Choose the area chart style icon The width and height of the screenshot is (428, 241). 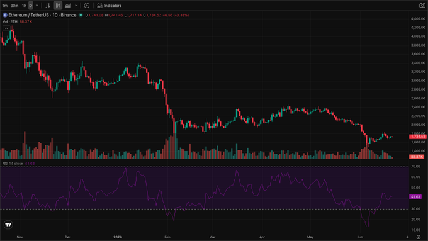pos(68,6)
